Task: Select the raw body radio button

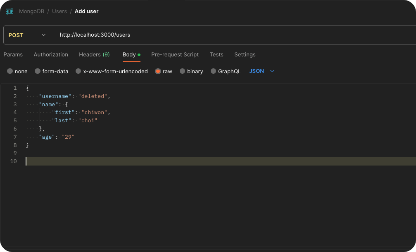Action: (158, 71)
